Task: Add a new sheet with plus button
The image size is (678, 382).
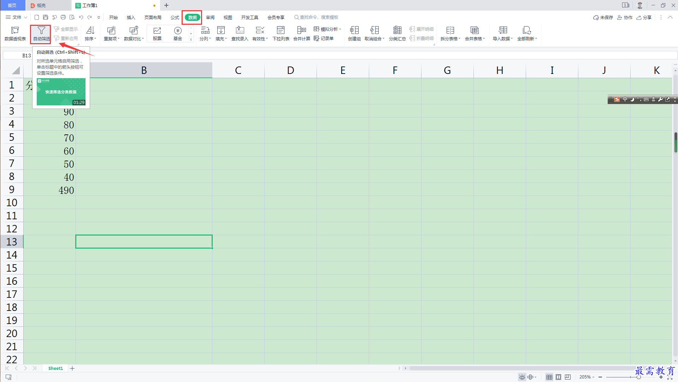Action: click(72, 368)
